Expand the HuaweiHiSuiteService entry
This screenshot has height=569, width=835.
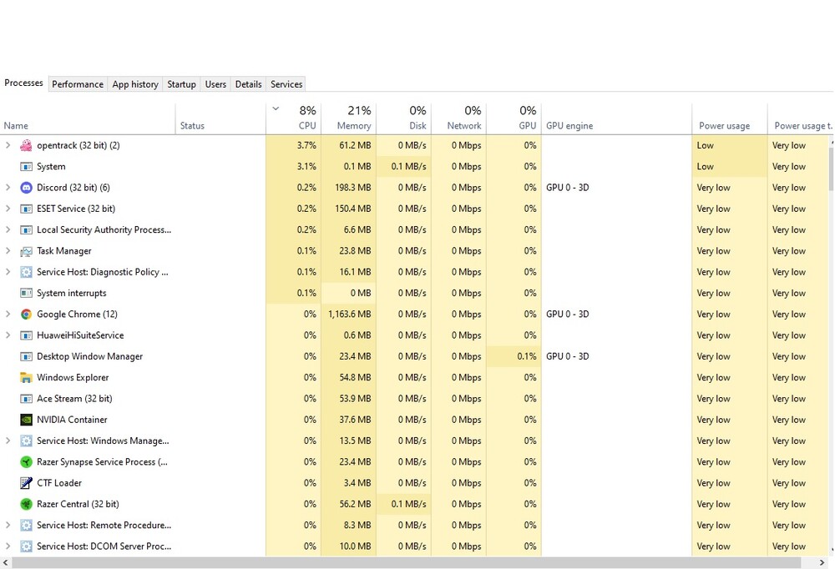point(8,335)
